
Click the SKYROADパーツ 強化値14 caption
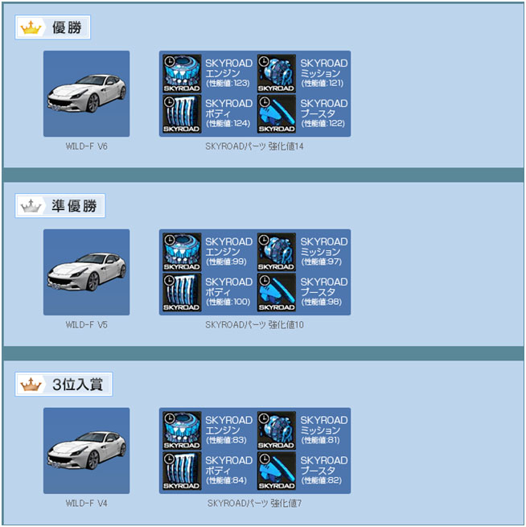pos(254,146)
